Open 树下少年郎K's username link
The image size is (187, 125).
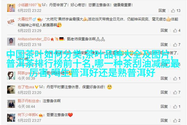click(x=28, y=115)
